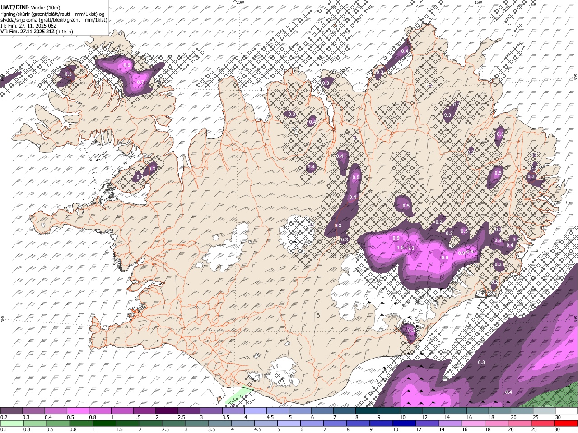Select the initial time line 'IT: Fim. 27. 11. 2025 06Z'

click(x=28, y=26)
